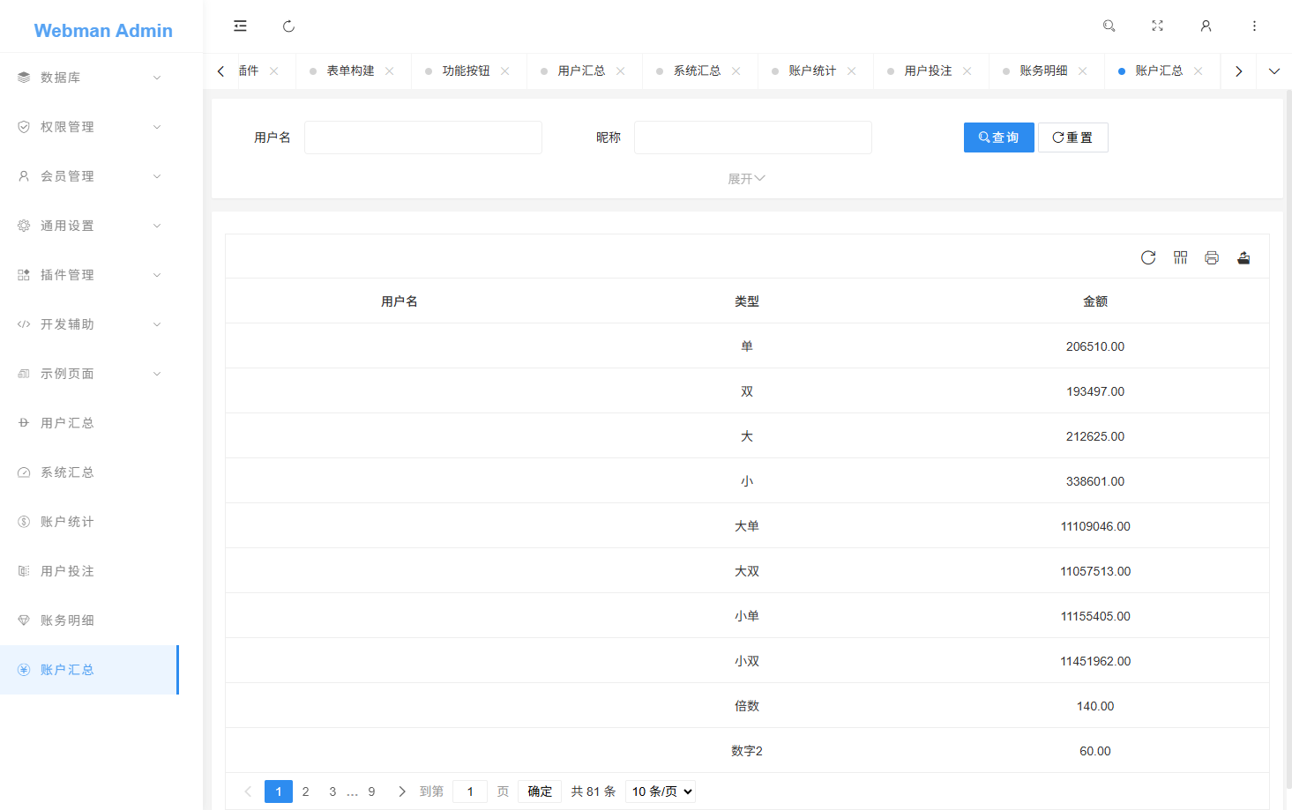This screenshot has height=810, width=1292.
Task: Close the 账户统计 tab
Action: [851, 71]
